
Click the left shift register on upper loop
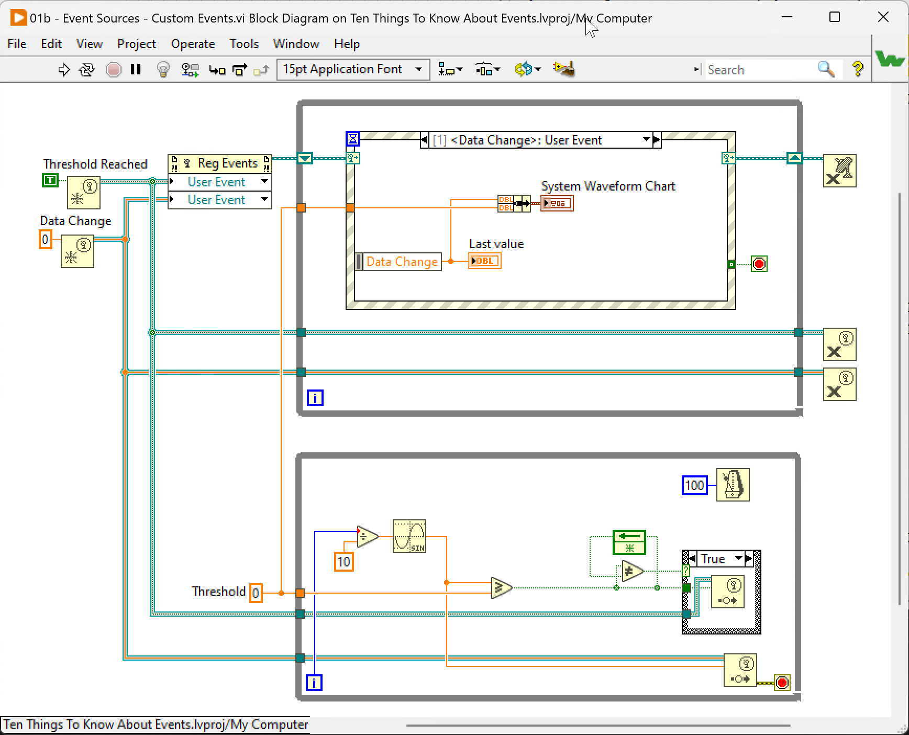305,158
